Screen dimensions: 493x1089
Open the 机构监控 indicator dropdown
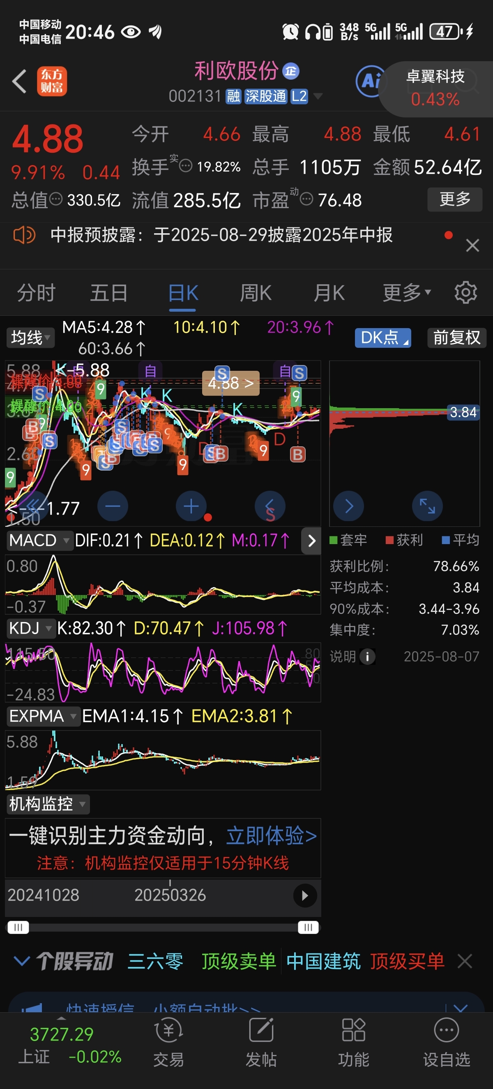click(47, 804)
